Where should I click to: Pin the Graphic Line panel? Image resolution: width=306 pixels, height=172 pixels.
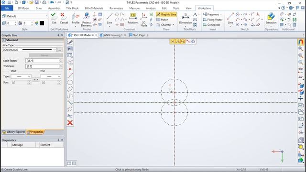pos(58,35)
